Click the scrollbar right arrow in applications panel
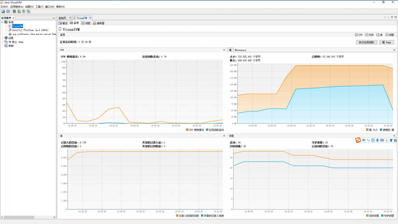398x224 pixels. click(x=54, y=217)
